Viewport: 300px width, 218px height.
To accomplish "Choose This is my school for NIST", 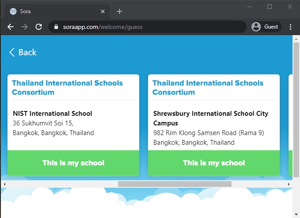I will point(73,163).
